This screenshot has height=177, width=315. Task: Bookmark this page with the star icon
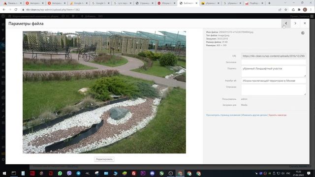click(x=285, y=10)
